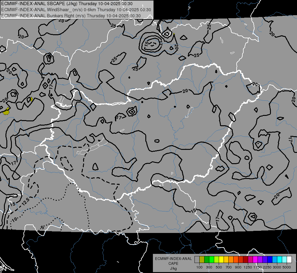Viewport: 297px width, 273px height.
Task: Click the white swatch above 5000
Action: [289, 260]
